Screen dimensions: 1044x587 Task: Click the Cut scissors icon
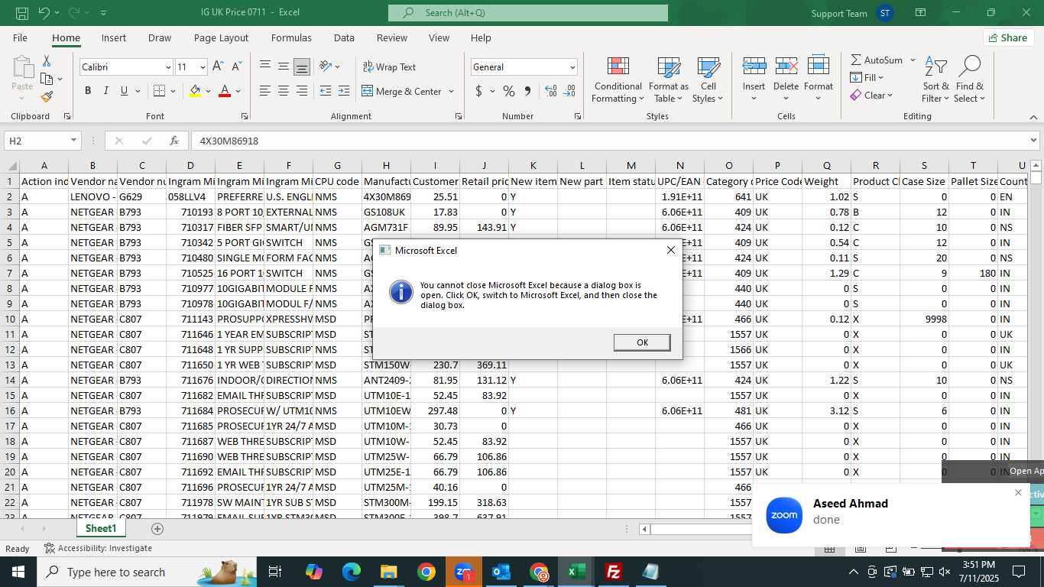47,60
